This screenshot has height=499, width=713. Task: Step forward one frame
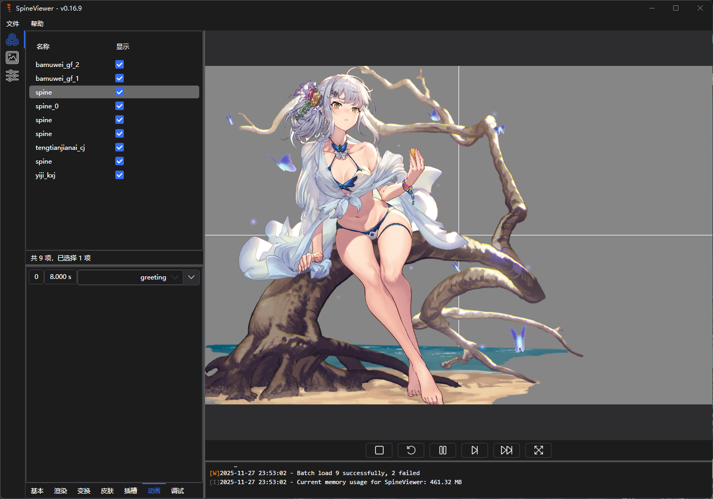(475, 450)
